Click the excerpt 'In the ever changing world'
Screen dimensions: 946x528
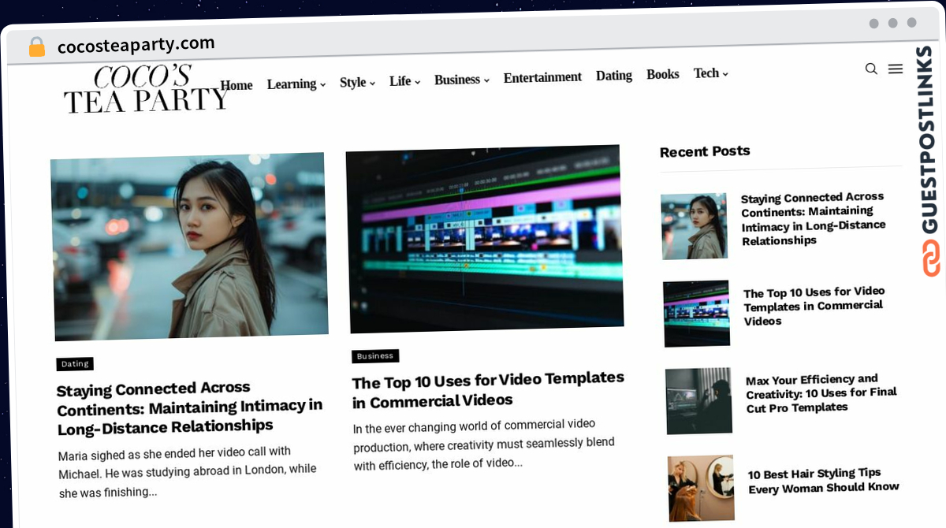pyautogui.click(x=484, y=444)
